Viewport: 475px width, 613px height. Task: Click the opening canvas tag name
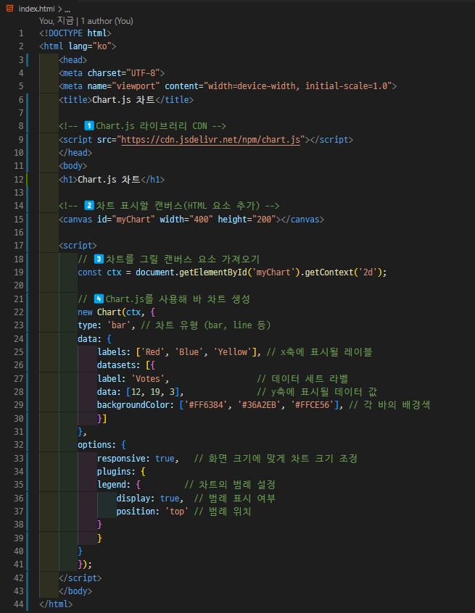point(78,220)
